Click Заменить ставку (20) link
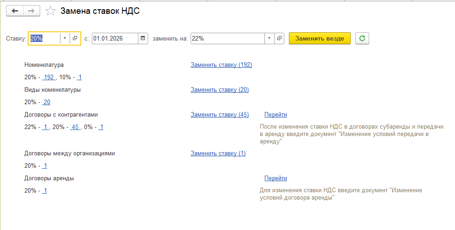The image size is (455, 230). (220, 90)
